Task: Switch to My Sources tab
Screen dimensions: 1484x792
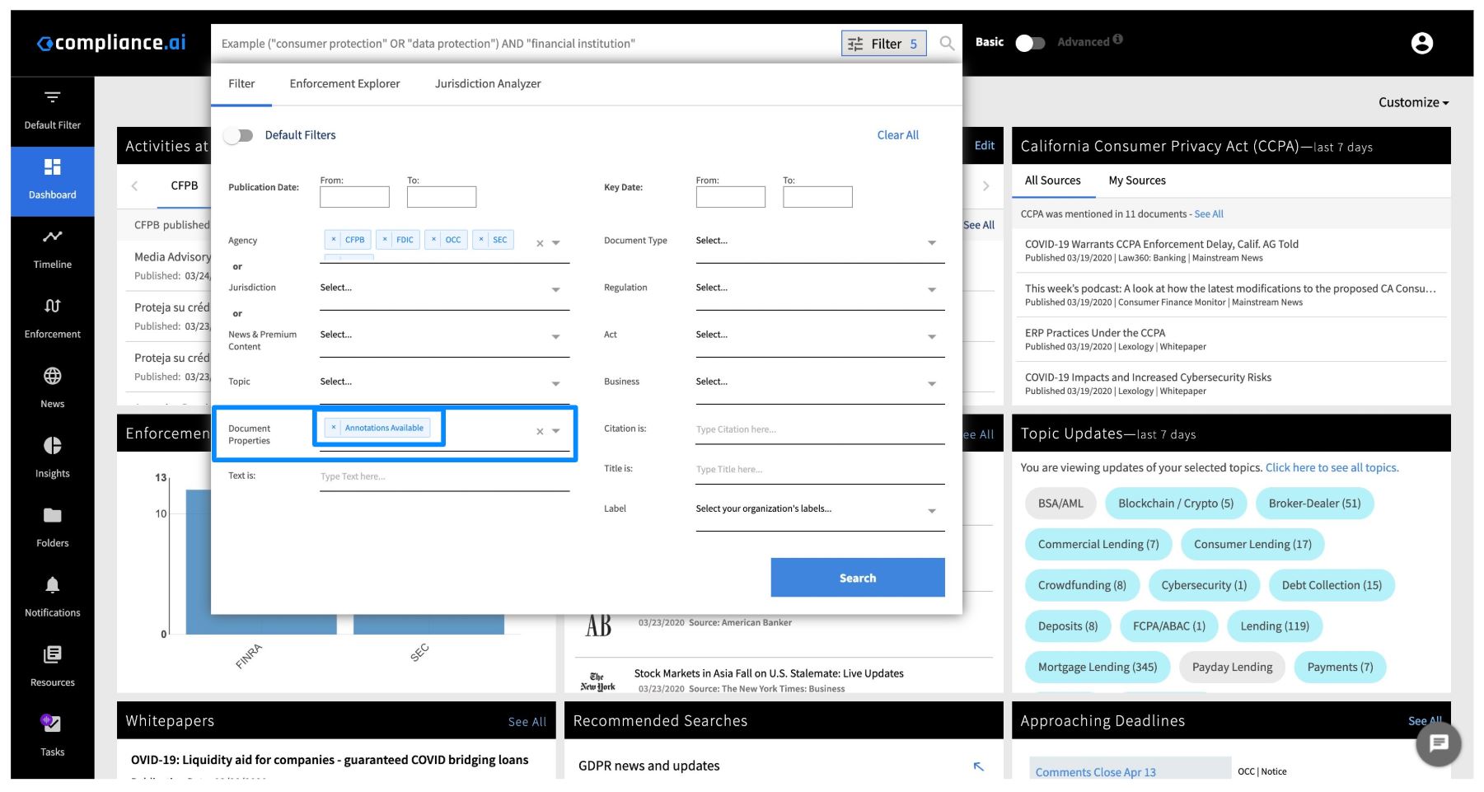Action: pyautogui.click(x=1137, y=180)
